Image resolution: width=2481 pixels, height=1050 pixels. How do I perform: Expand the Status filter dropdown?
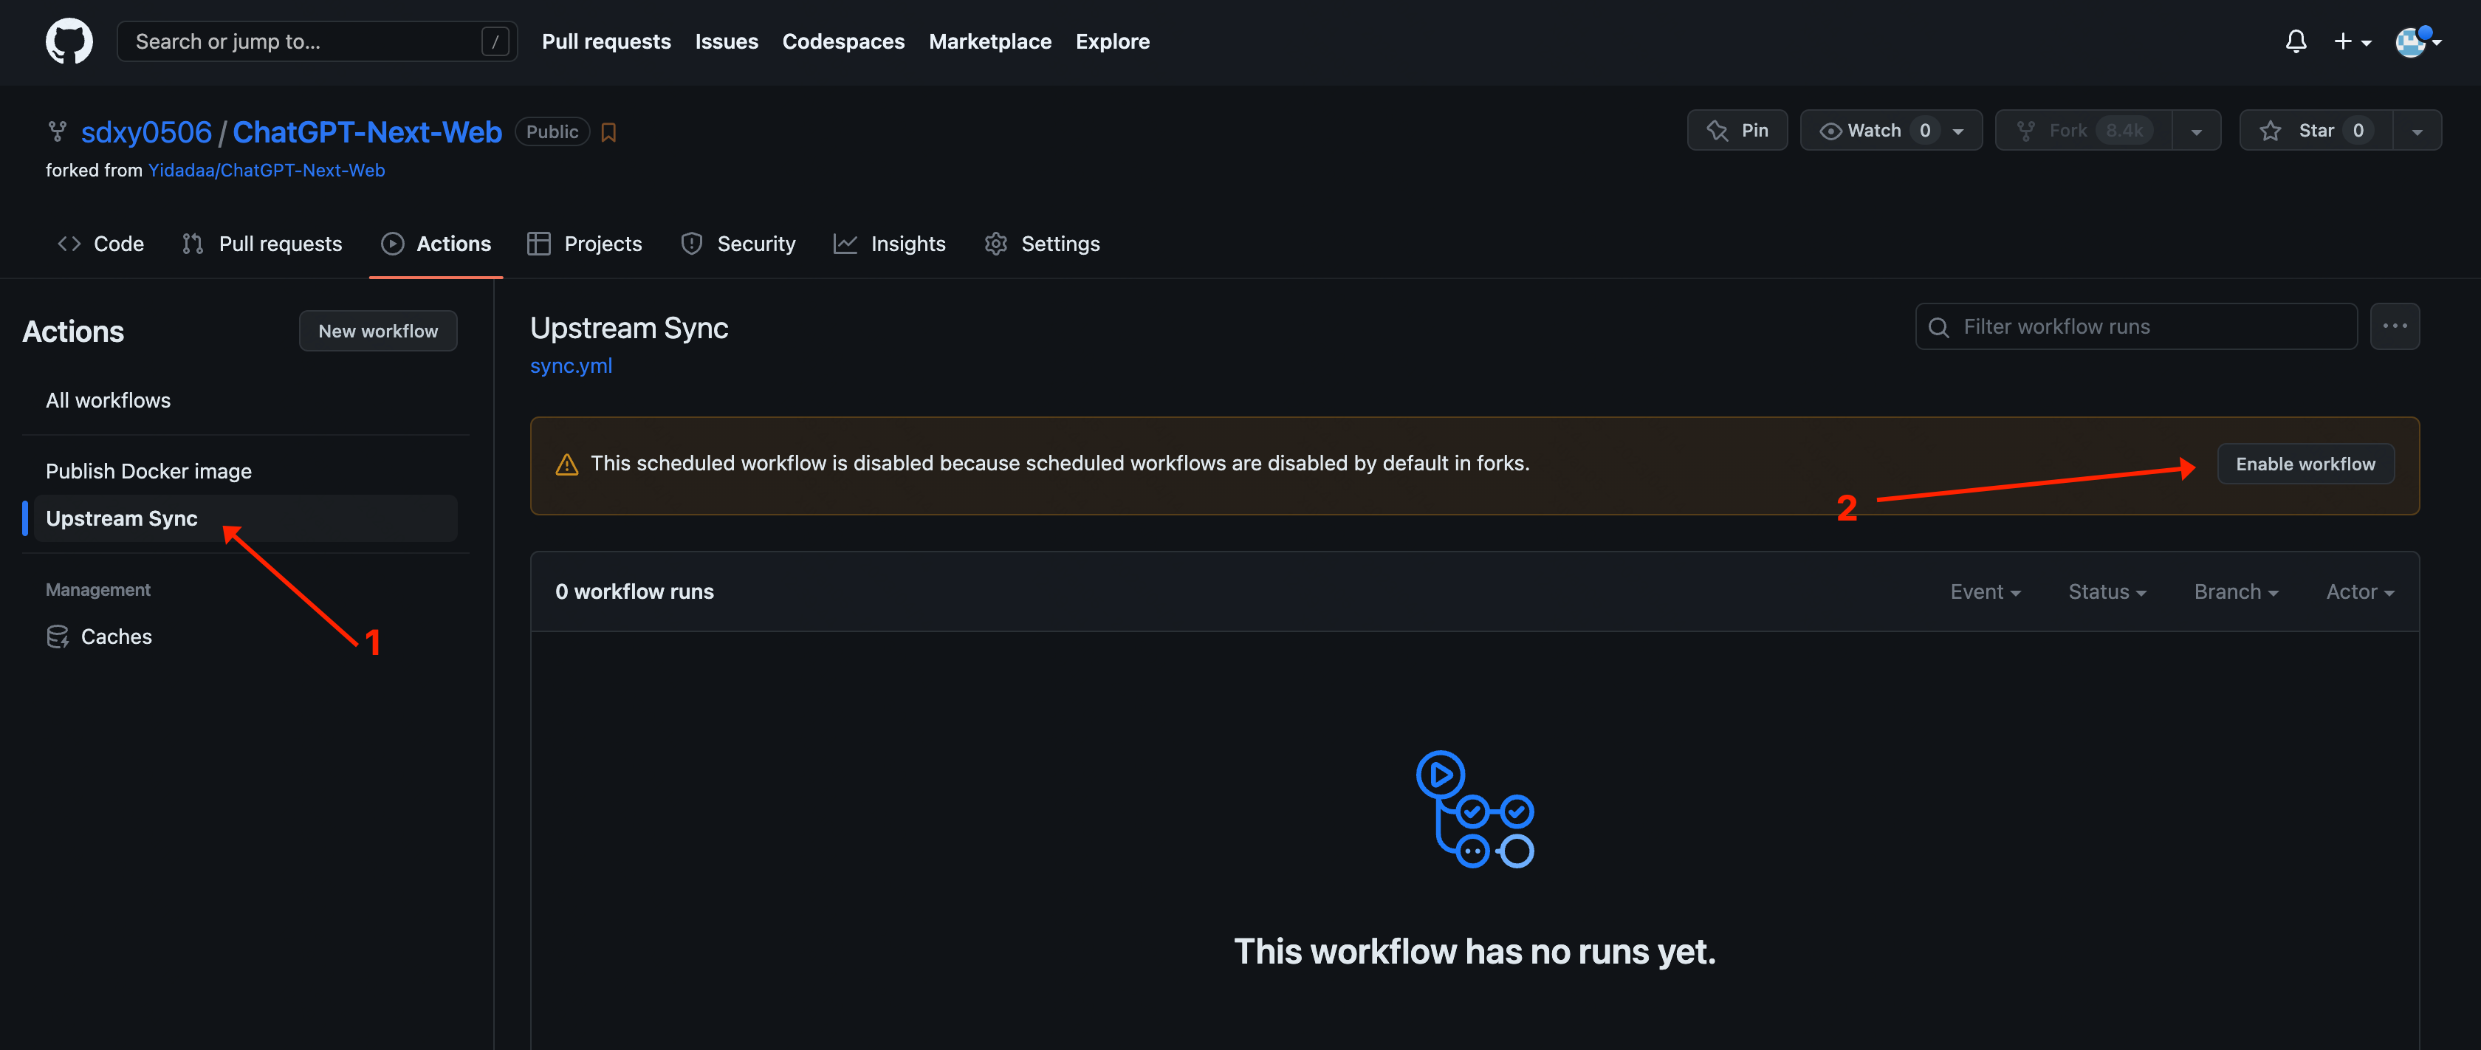(2107, 591)
